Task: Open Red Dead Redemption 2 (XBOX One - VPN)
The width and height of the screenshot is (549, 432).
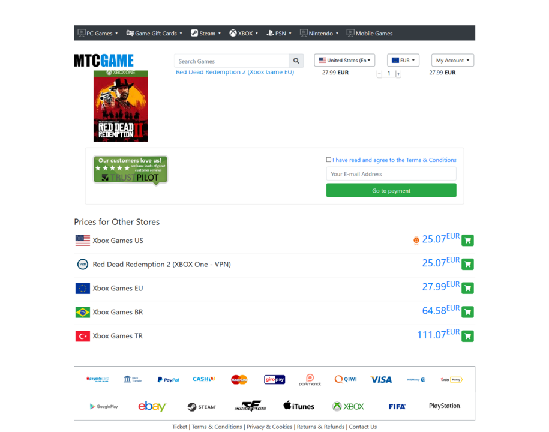Action: tap(162, 265)
